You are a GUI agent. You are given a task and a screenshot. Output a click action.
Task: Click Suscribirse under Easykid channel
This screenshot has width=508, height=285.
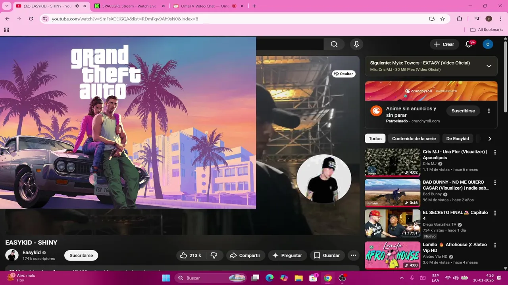pos(81,255)
